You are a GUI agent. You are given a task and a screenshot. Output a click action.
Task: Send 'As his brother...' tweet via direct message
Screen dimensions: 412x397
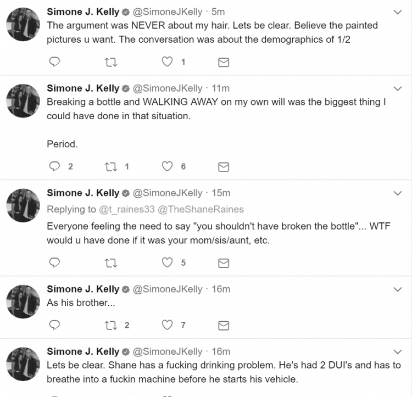(224, 326)
